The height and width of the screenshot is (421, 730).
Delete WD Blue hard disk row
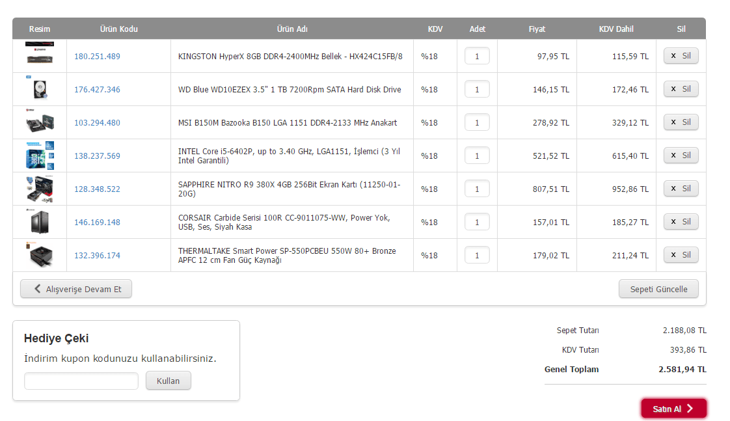point(681,89)
